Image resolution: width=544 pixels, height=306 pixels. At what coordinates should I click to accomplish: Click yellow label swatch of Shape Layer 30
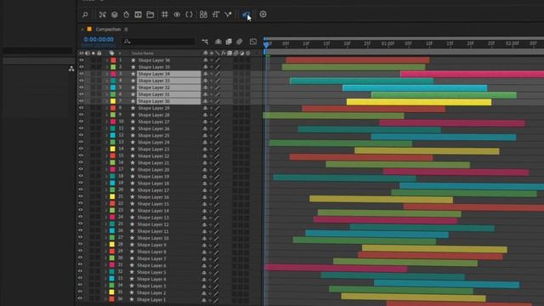coord(113,101)
